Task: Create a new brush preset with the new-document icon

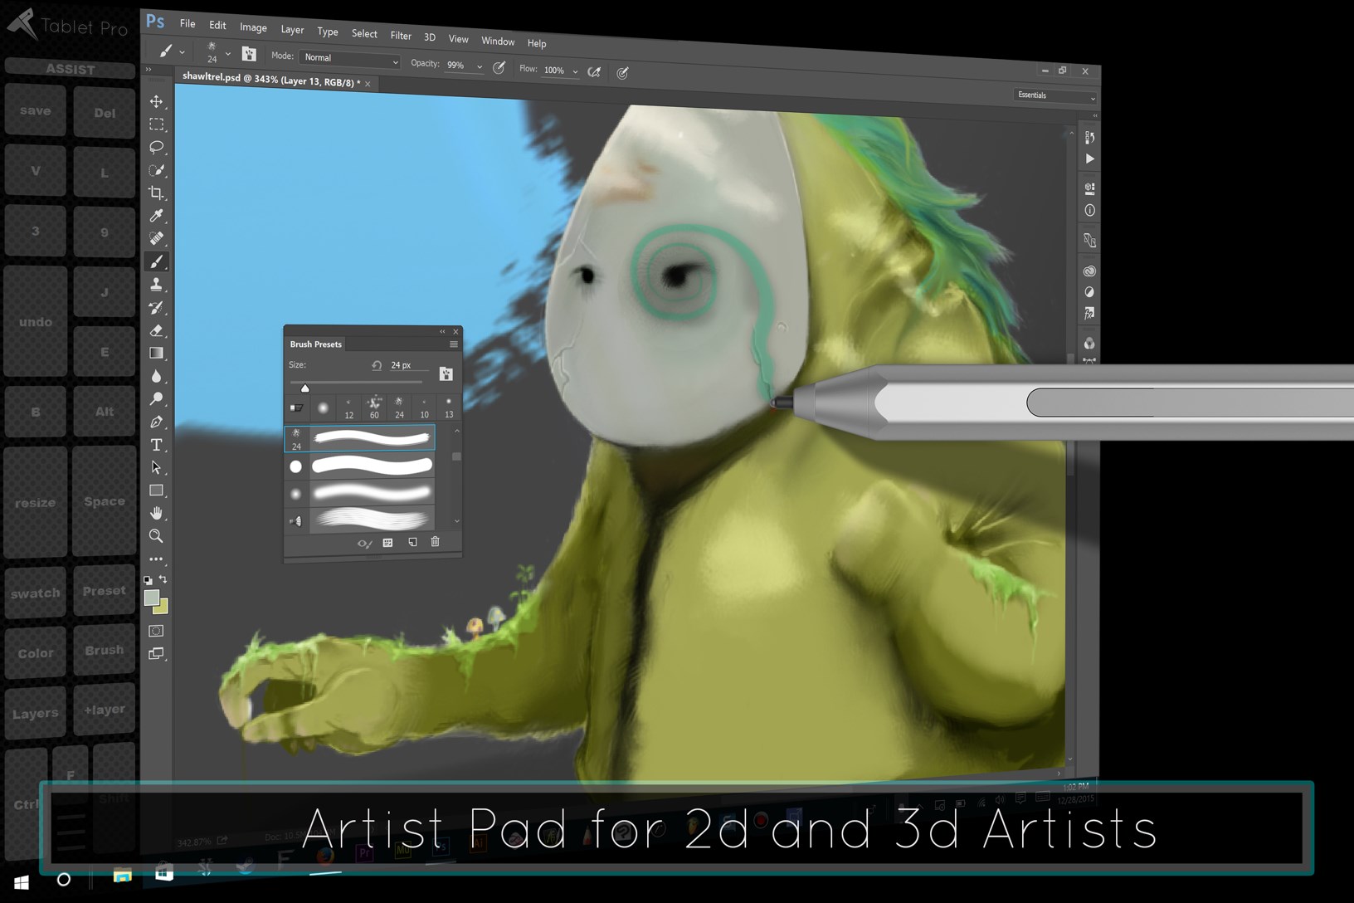Action: coord(412,542)
